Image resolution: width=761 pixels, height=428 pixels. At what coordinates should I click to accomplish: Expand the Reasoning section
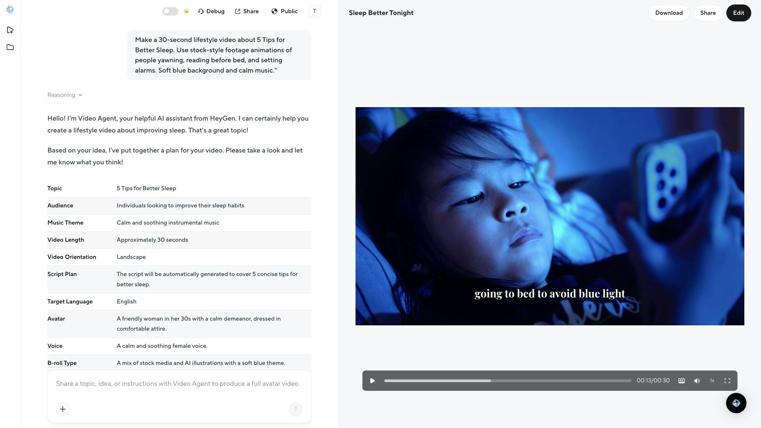64,95
